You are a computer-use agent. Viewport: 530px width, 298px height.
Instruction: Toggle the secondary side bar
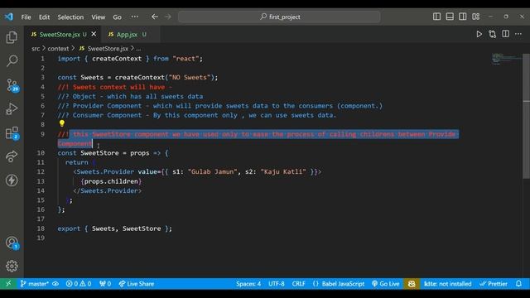[x=463, y=17]
